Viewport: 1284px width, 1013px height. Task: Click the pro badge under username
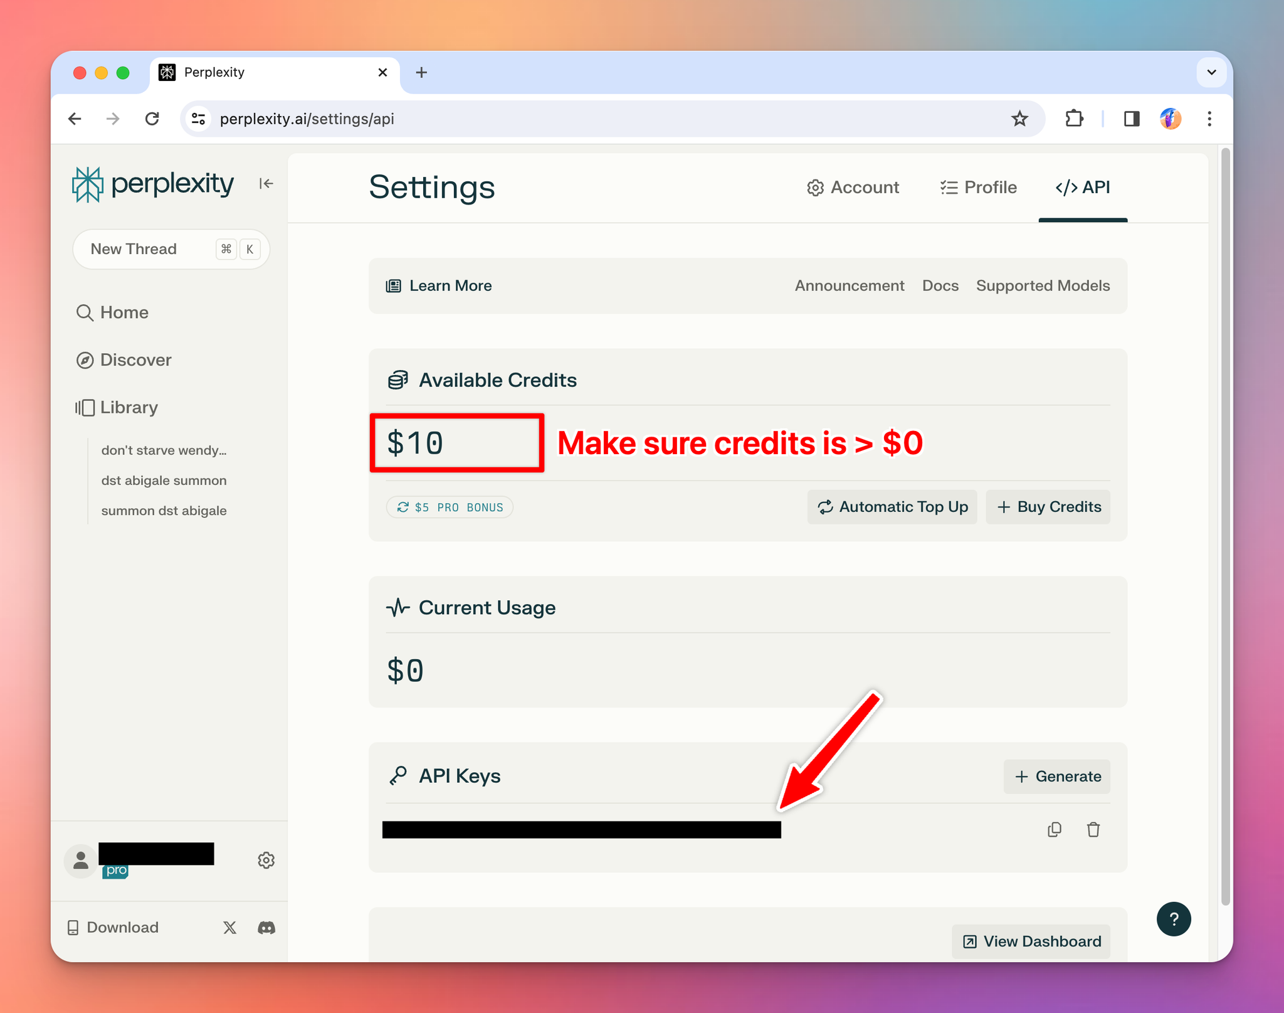(116, 871)
